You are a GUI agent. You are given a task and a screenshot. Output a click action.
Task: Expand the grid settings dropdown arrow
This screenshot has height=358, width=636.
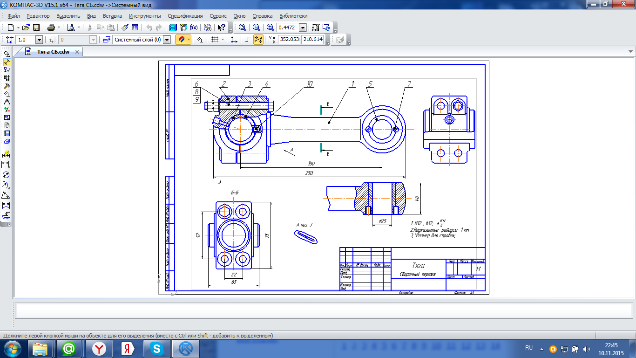[x=223, y=40]
